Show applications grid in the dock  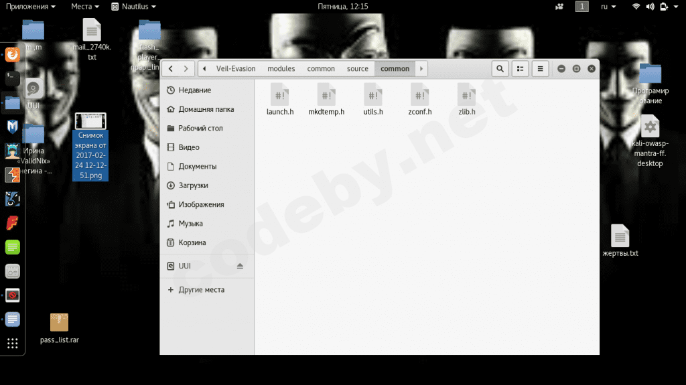[12, 343]
